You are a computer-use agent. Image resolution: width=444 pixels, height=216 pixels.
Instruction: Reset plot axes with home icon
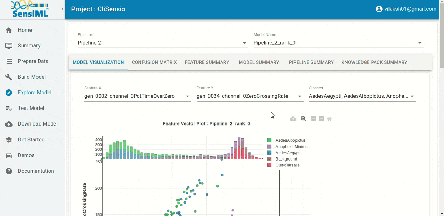click(x=330, y=119)
